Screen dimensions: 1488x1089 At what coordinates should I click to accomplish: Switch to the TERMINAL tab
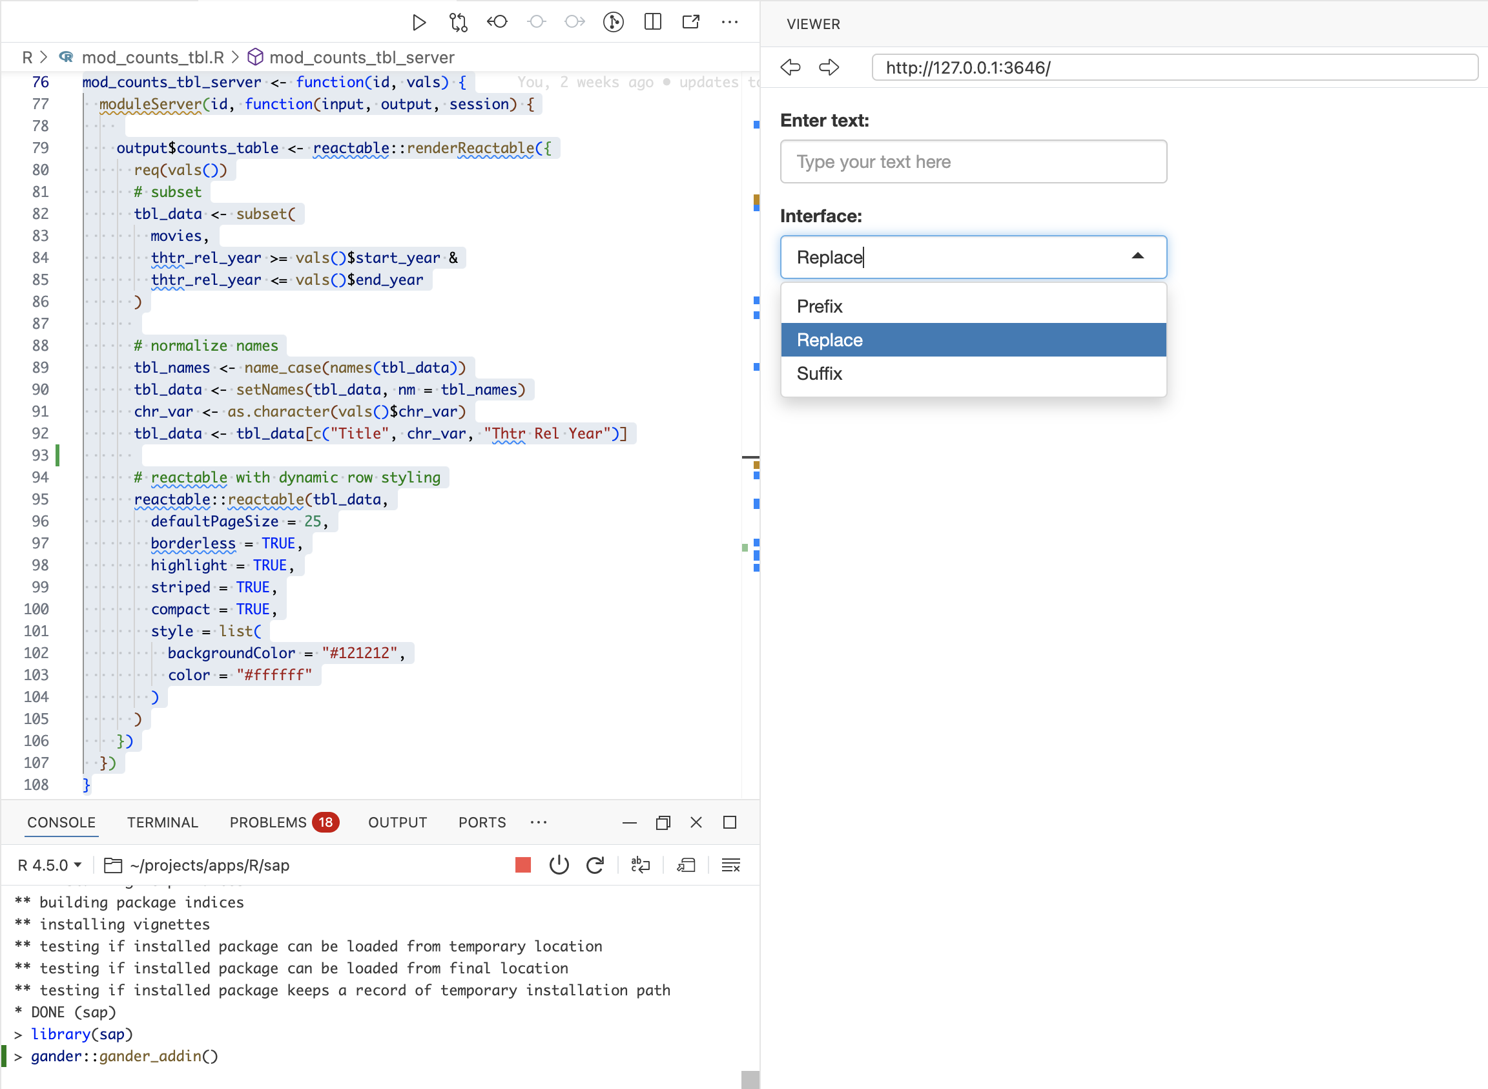click(163, 822)
